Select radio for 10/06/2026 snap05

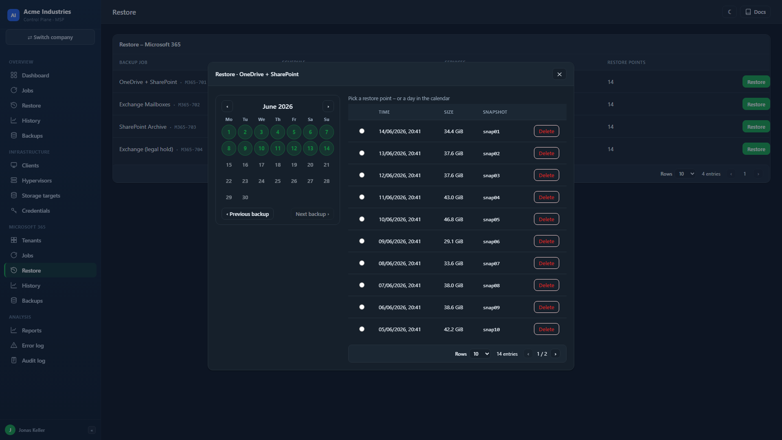tap(362, 219)
